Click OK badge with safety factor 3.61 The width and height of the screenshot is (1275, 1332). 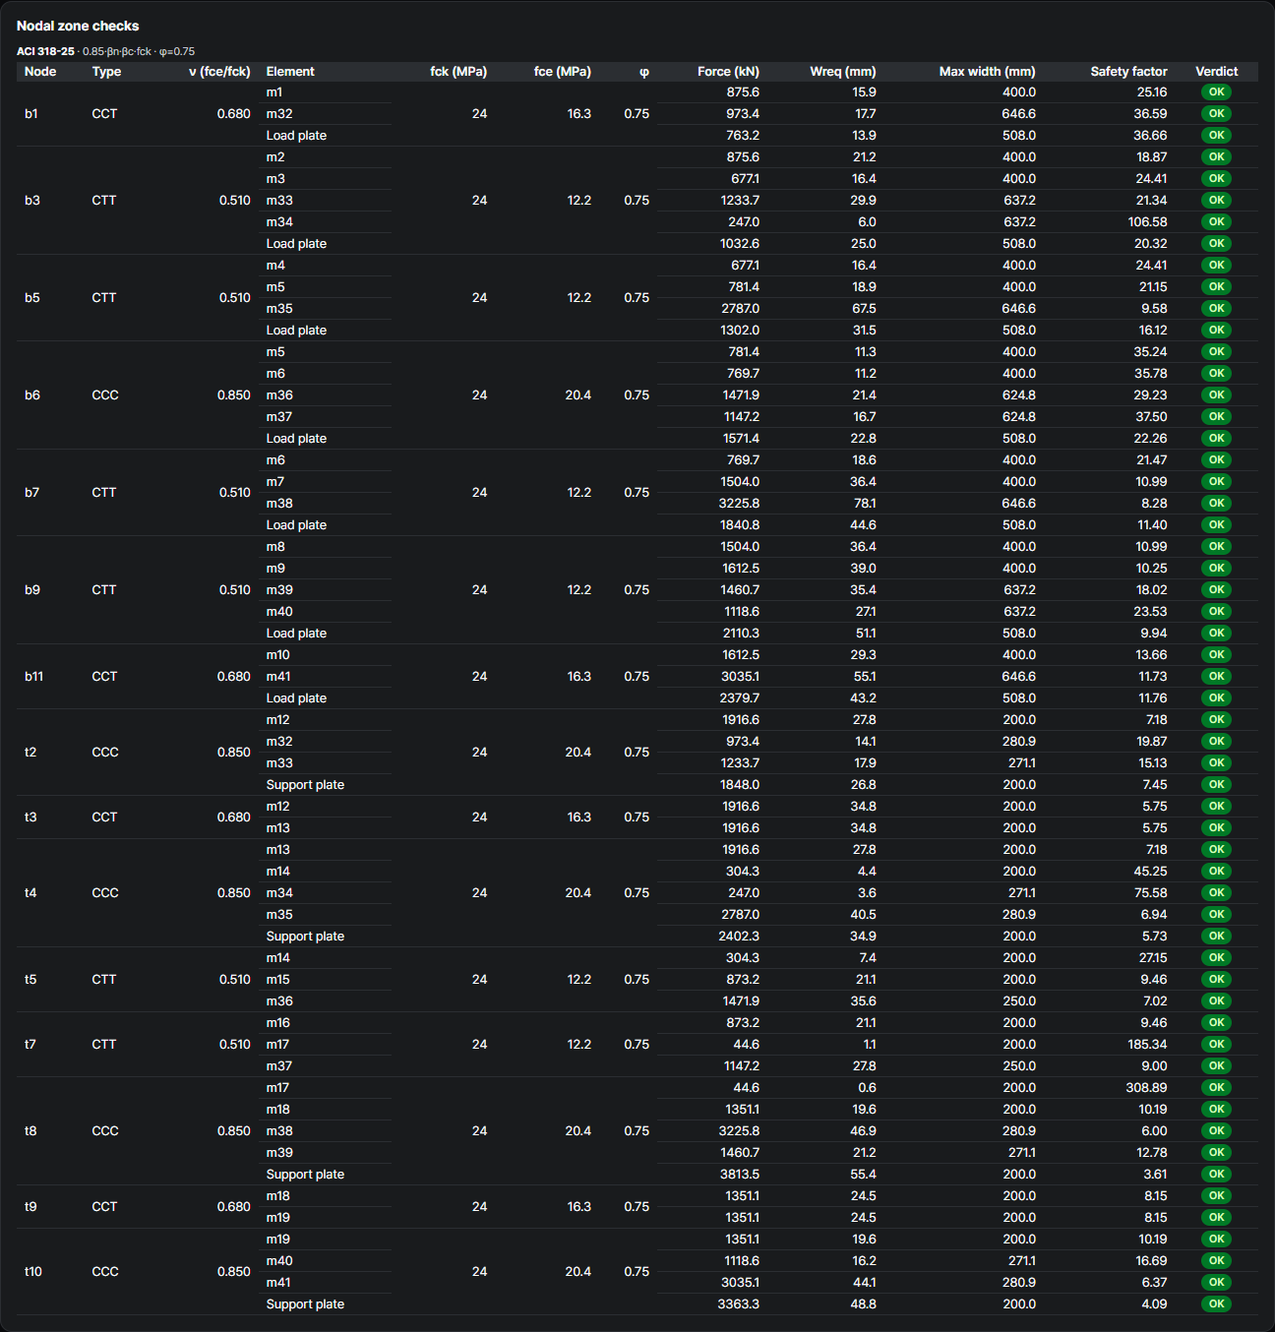tap(1216, 1175)
